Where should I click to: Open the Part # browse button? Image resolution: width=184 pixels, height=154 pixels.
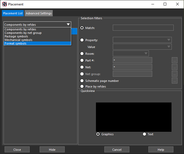[x=174, y=60]
